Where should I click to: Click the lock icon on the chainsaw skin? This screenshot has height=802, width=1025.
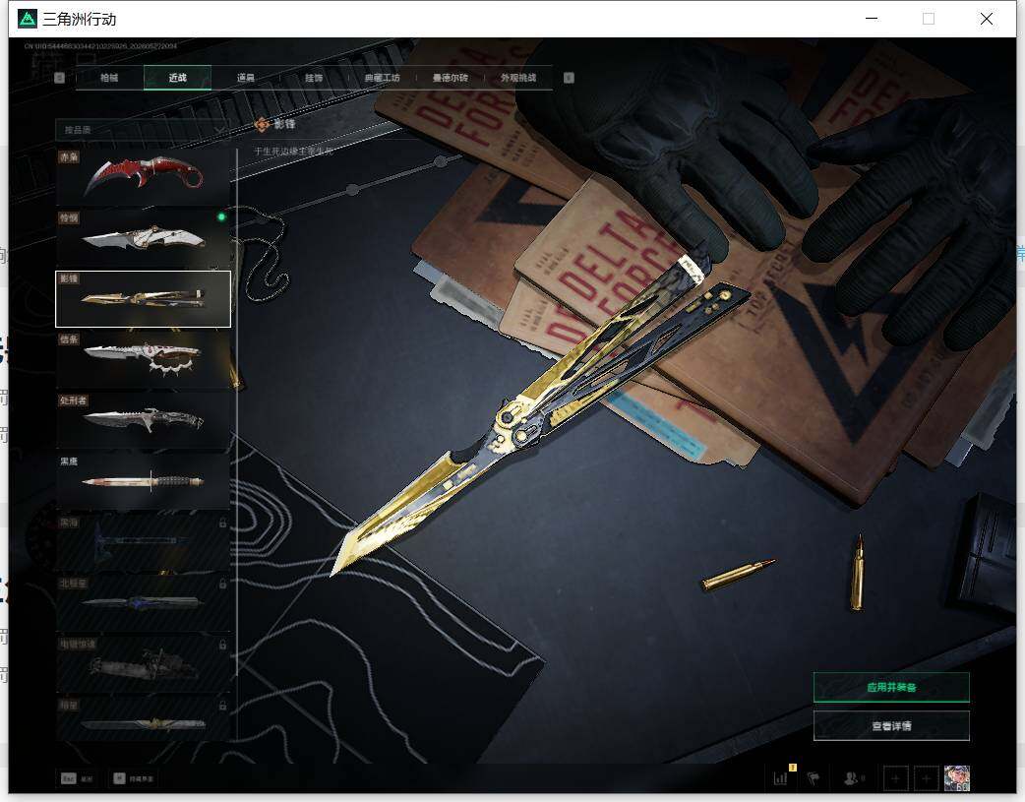(x=223, y=645)
